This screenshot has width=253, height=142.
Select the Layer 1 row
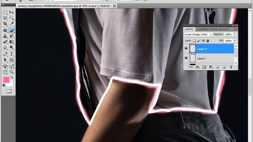pos(209,58)
